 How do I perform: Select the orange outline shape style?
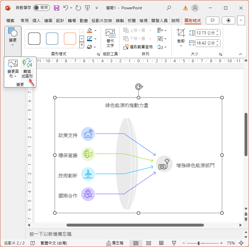click(x=70, y=39)
